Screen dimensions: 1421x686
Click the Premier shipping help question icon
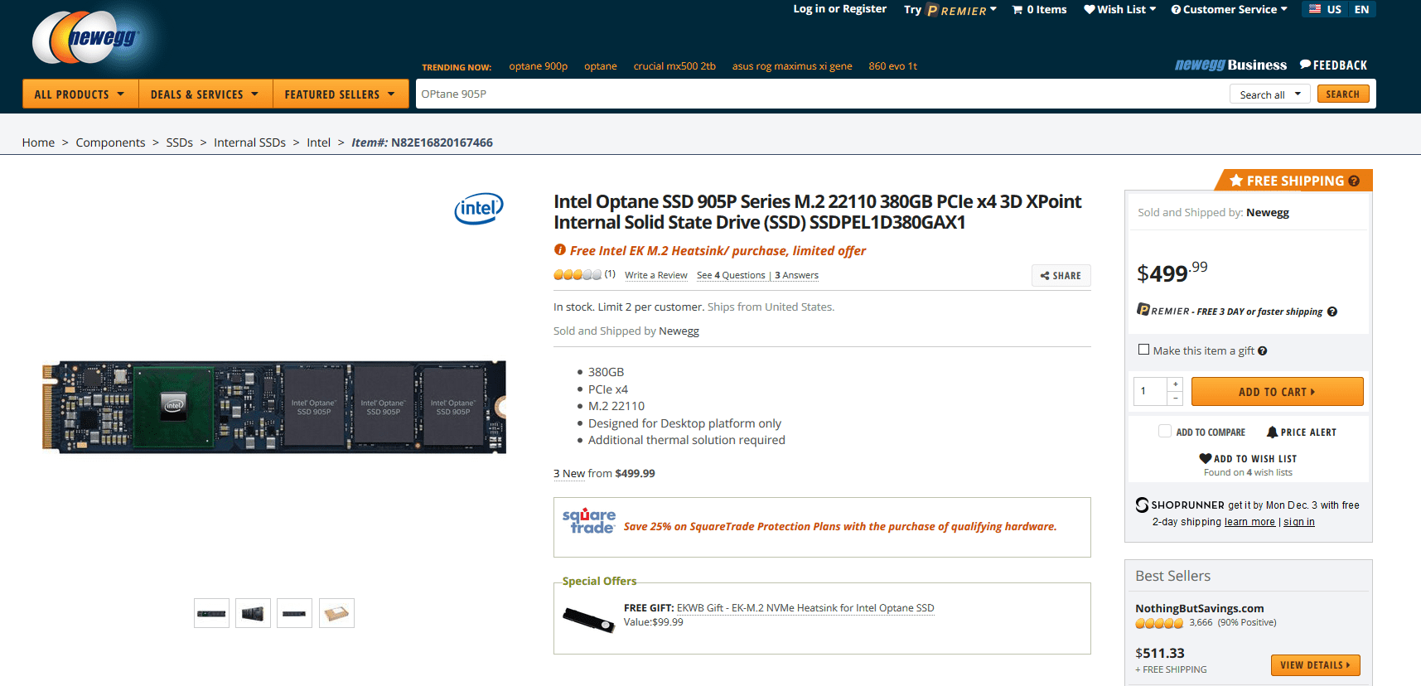[x=1332, y=312]
